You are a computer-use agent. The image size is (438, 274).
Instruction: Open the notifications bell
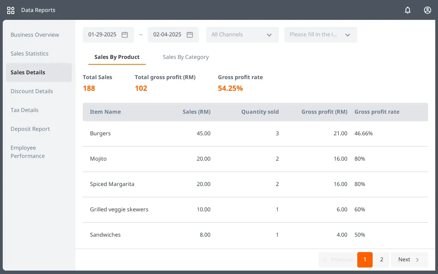click(x=408, y=10)
